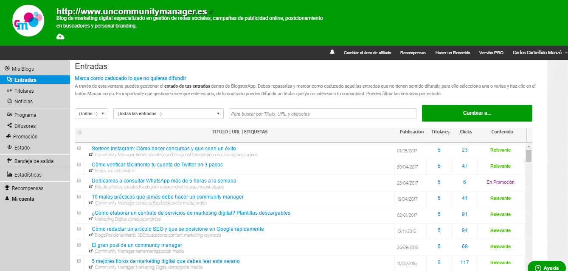
Task: Click the Mi cuenta person icon
Action: [7, 198]
